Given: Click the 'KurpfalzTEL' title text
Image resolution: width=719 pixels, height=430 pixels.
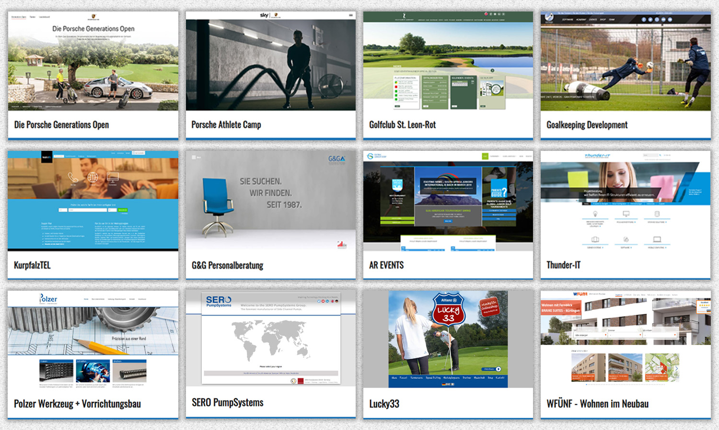Looking at the screenshot, I should click(32, 265).
